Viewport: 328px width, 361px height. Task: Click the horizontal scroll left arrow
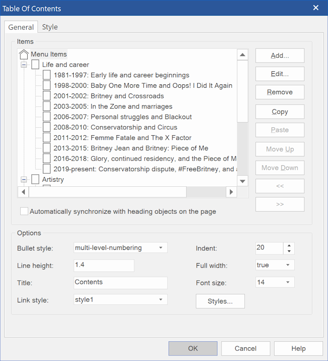pos(23,192)
